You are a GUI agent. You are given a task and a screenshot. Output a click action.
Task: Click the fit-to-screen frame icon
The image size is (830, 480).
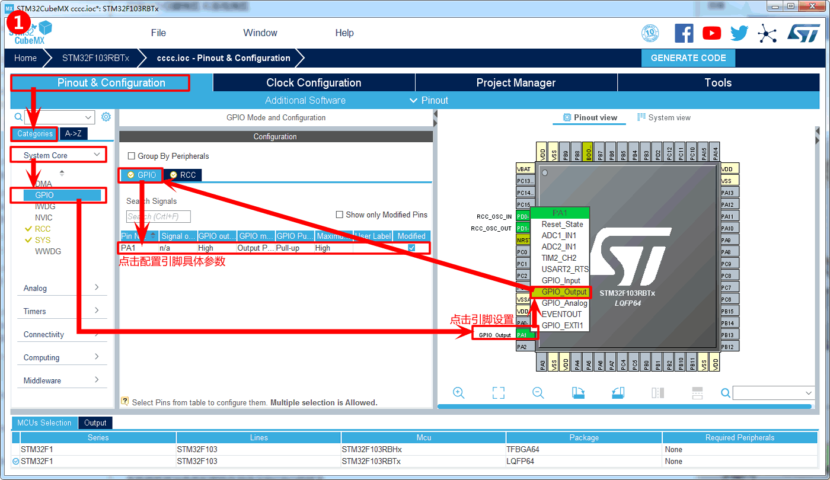[498, 393]
